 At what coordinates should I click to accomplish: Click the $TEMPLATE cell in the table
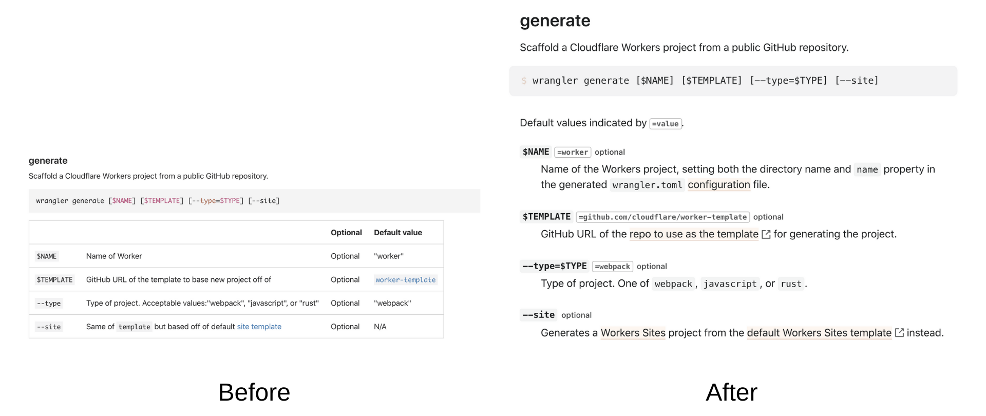pyautogui.click(x=54, y=280)
